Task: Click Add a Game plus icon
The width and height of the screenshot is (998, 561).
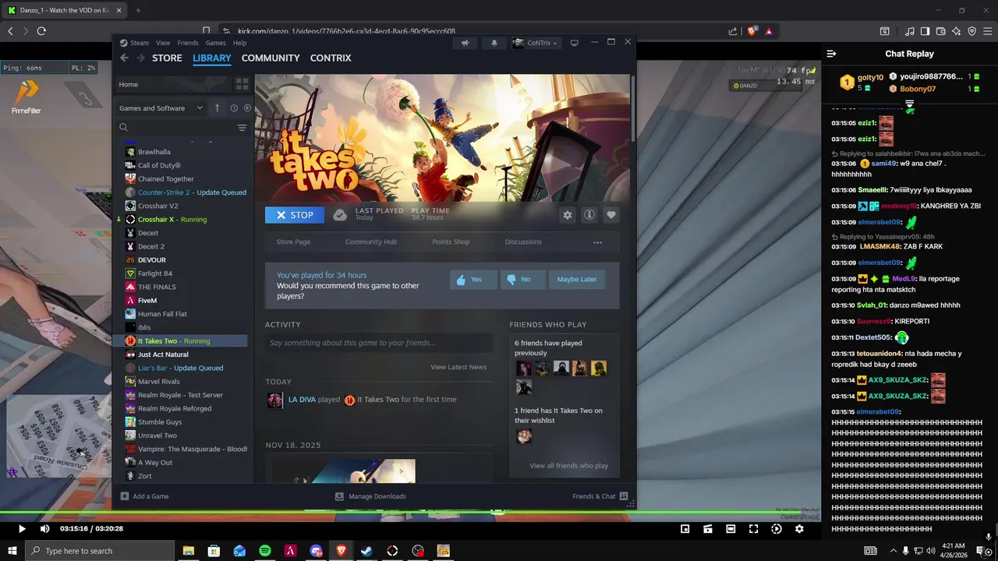Action: pos(125,496)
